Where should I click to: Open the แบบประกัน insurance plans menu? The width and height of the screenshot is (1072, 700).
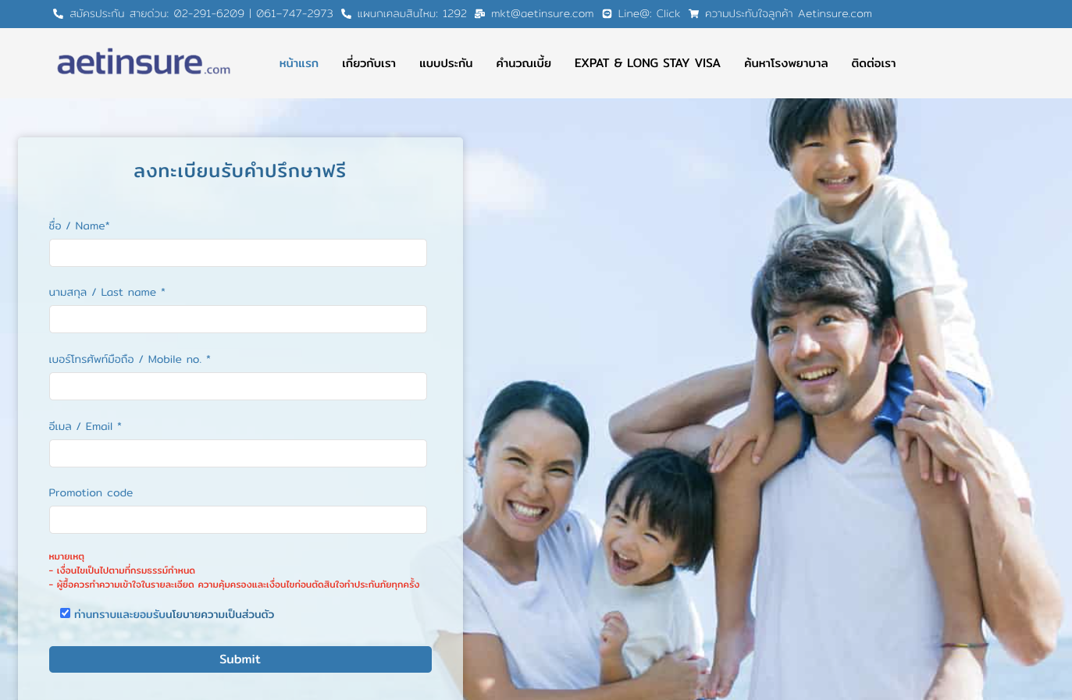pyautogui.click(x=446, y=63)
